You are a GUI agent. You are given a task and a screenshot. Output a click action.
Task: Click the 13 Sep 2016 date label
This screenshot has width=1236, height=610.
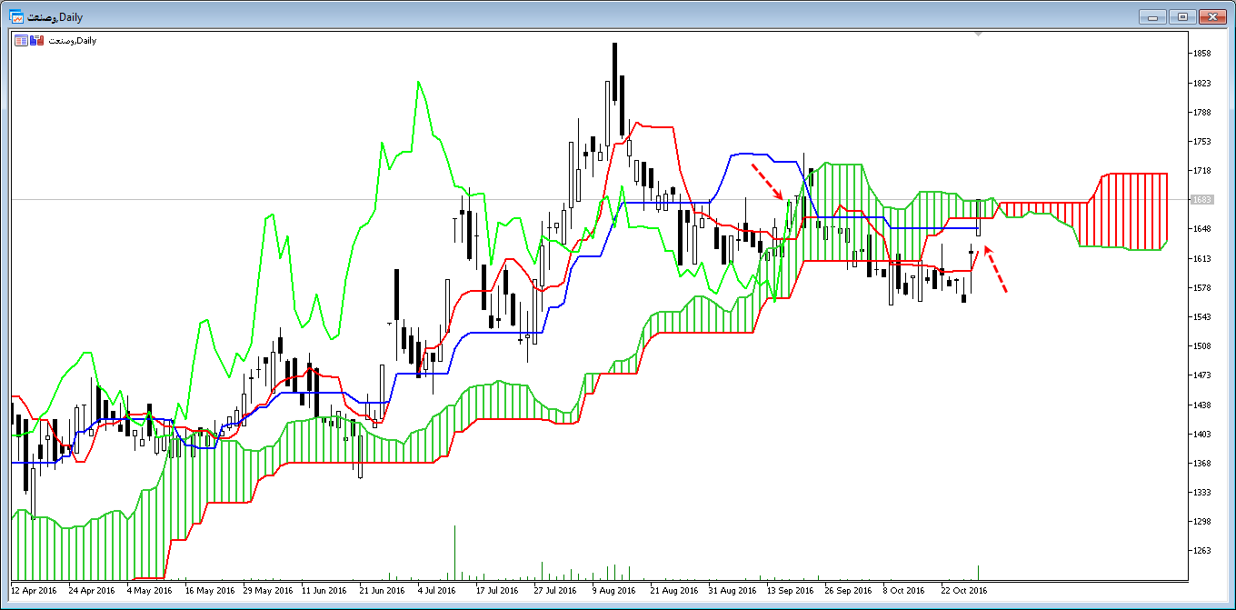point(790,590)
